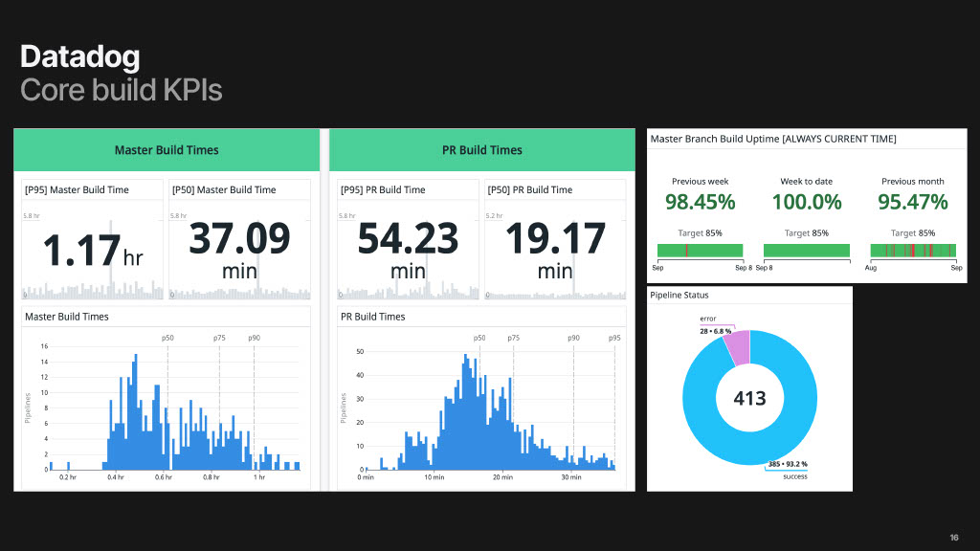The height and width of the screenshot is (551, 980).
Task: Select the [P50] PR Build Time widget title
Action: 530,190
